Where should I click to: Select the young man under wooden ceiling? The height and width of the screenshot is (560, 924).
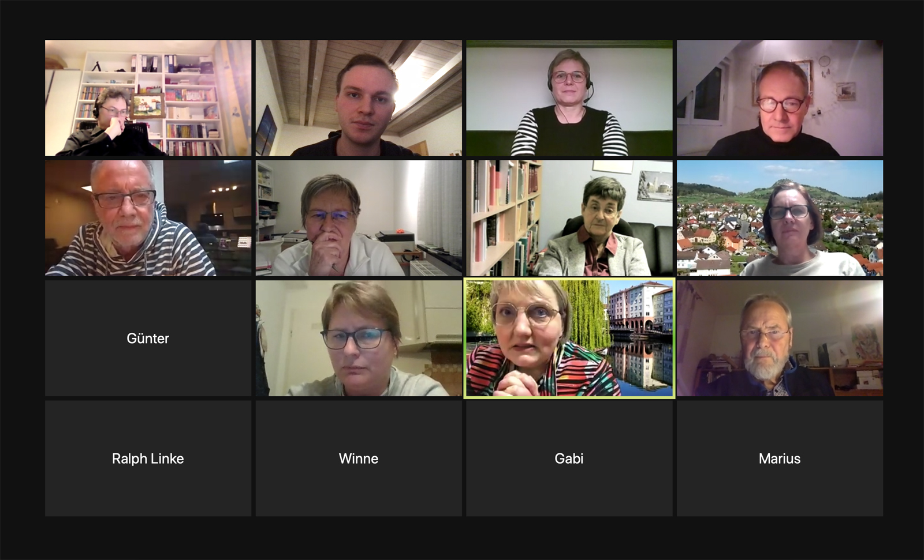pos(359,98)
